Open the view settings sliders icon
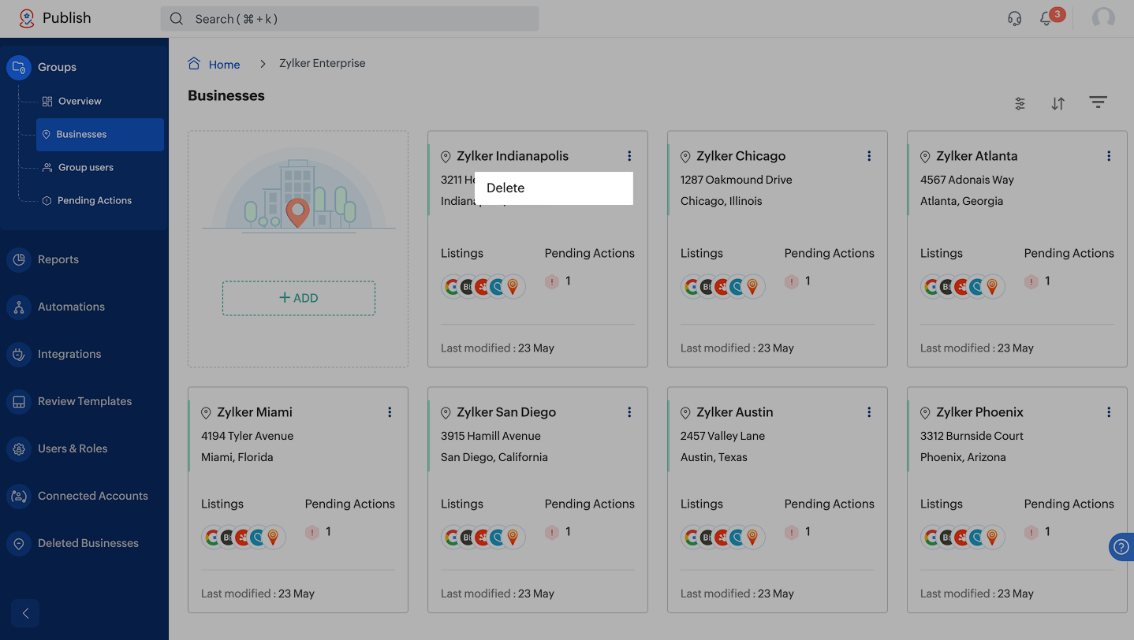This screenshot has height=640, width=1134. point(1020,103)
